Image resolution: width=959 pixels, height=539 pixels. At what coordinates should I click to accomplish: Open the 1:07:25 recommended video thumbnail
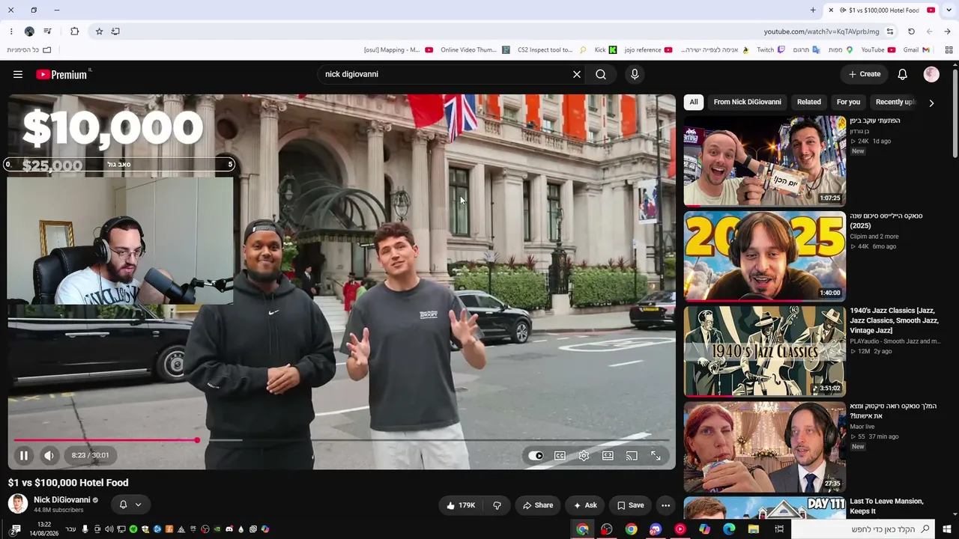pyautogui.click(x=765, y=161)
